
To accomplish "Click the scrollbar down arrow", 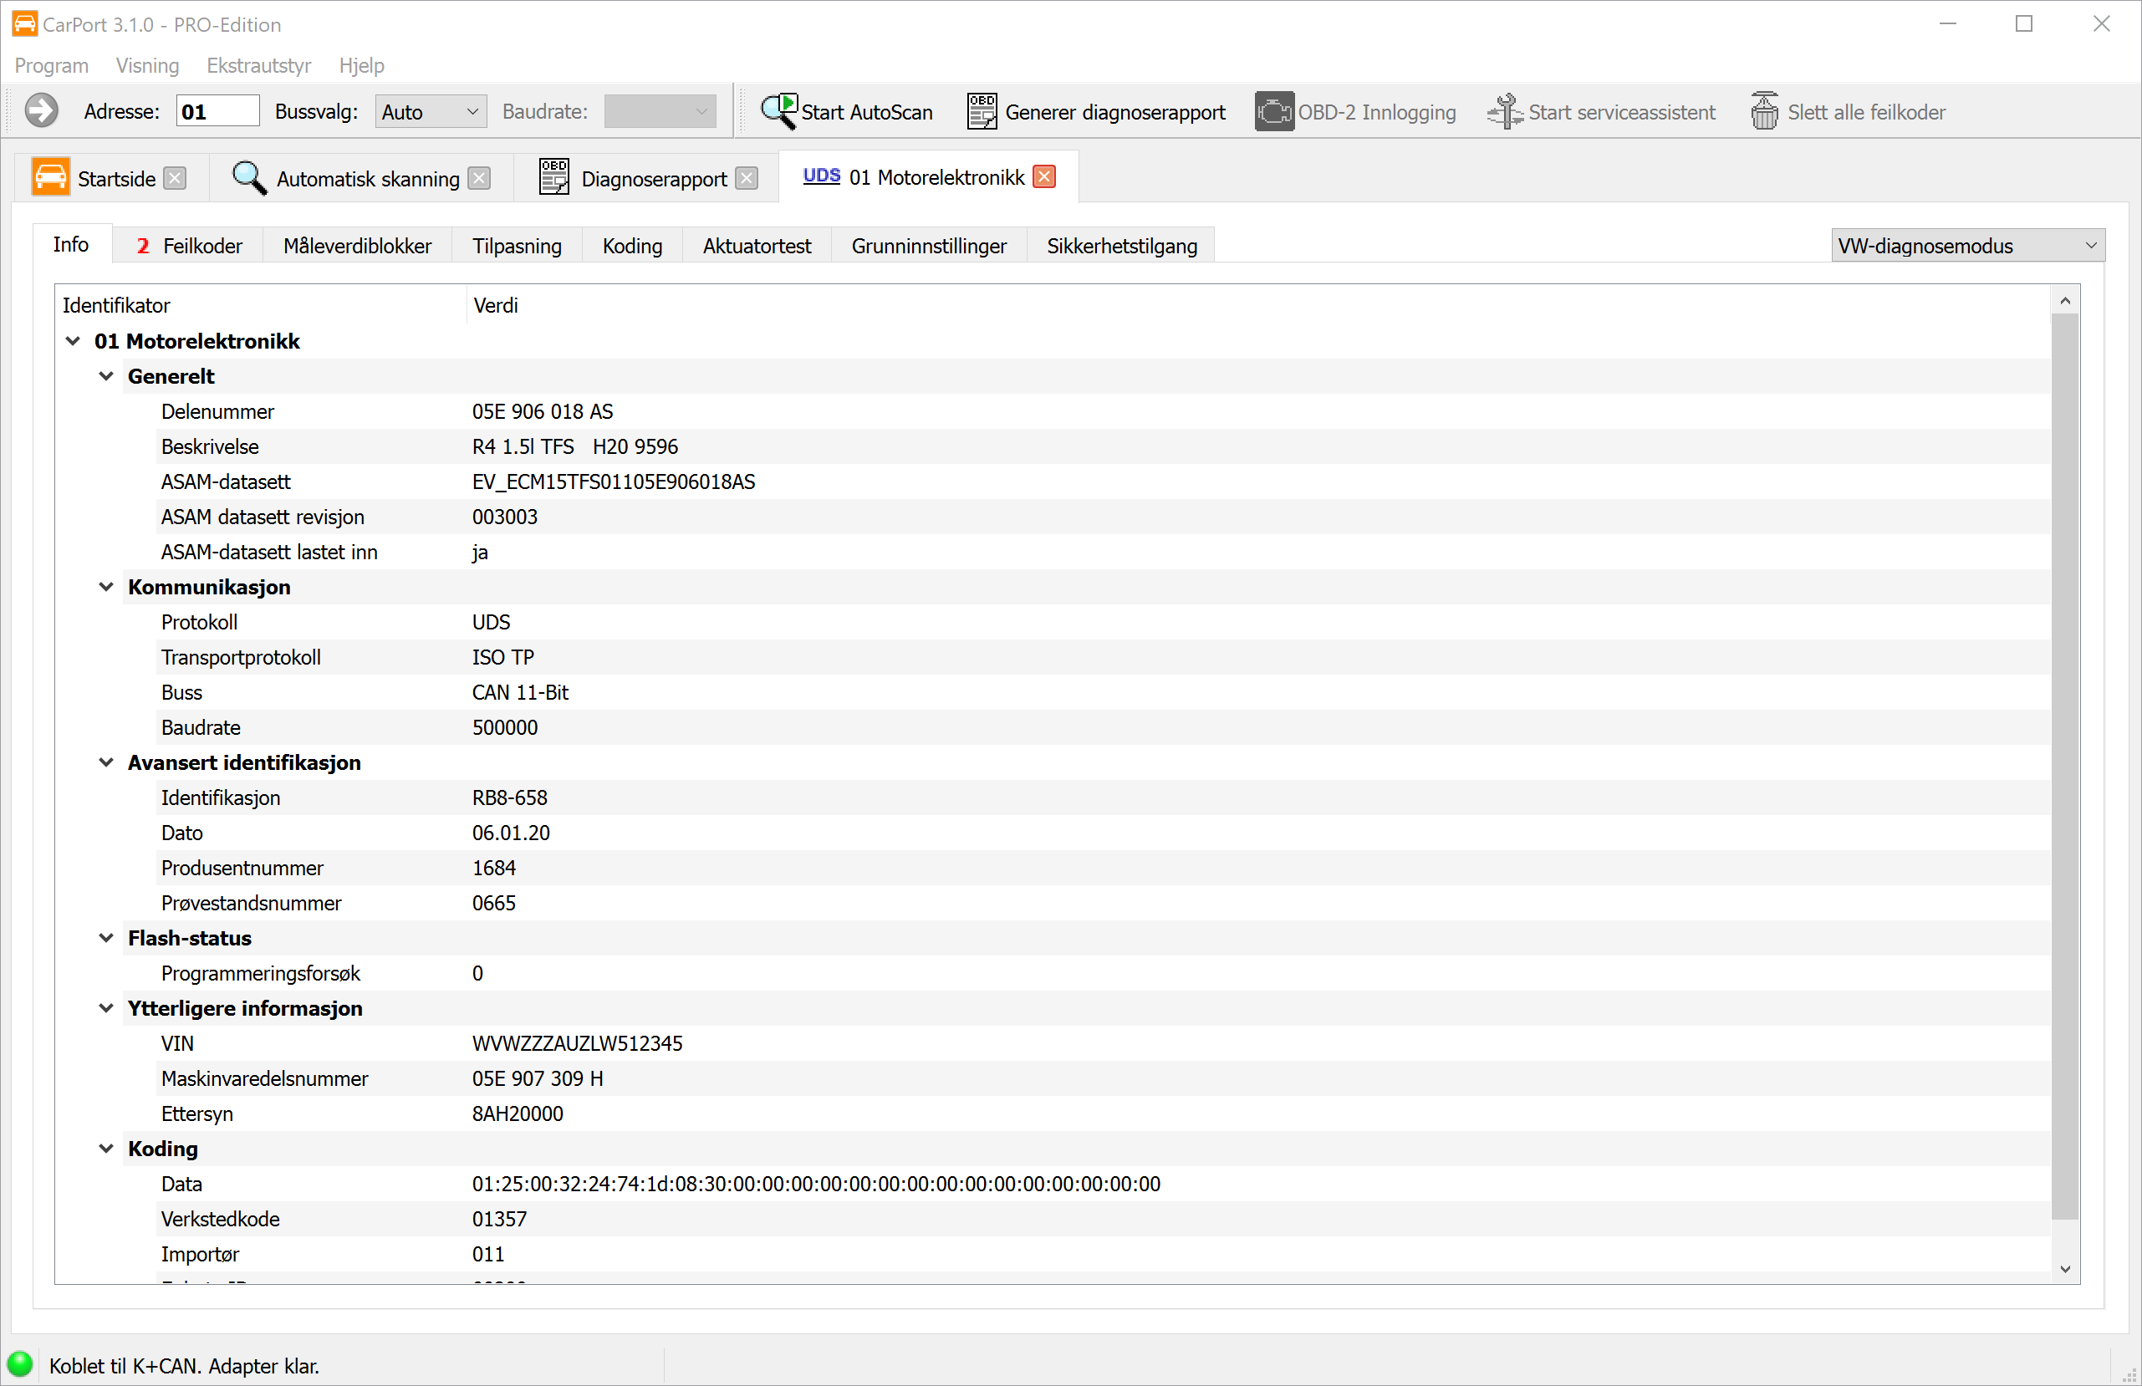I will click(x=2064, y=1269).
